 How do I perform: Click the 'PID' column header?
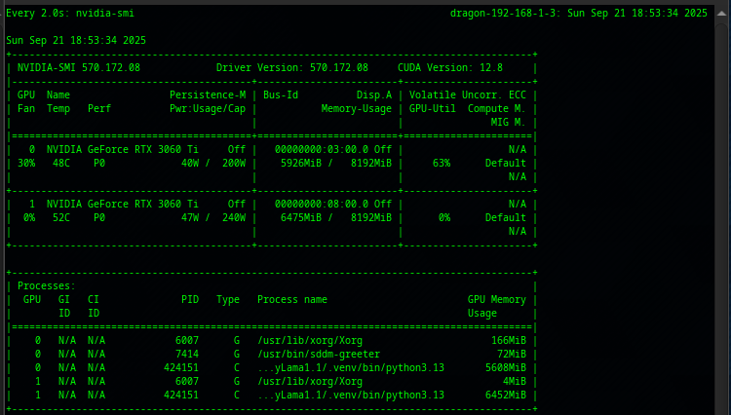pos(190,299)
